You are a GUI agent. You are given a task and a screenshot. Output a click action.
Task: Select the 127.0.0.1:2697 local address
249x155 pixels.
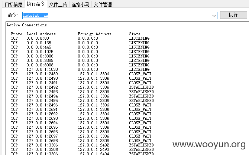(x=42, y=136)
